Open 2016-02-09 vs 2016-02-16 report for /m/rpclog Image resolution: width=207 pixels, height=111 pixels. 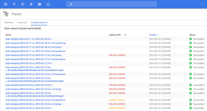tap(33, 89)
